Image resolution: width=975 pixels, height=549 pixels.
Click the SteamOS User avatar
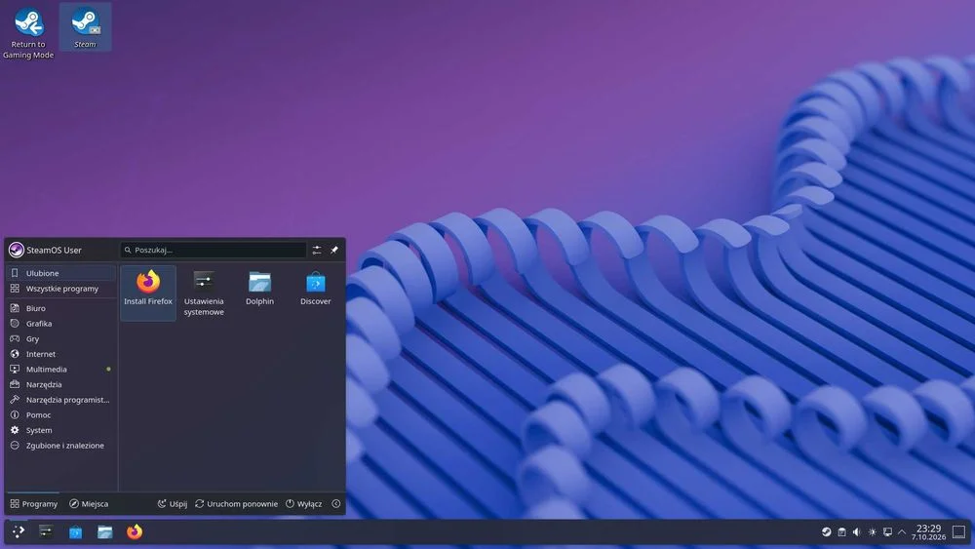tap(17, 250)
